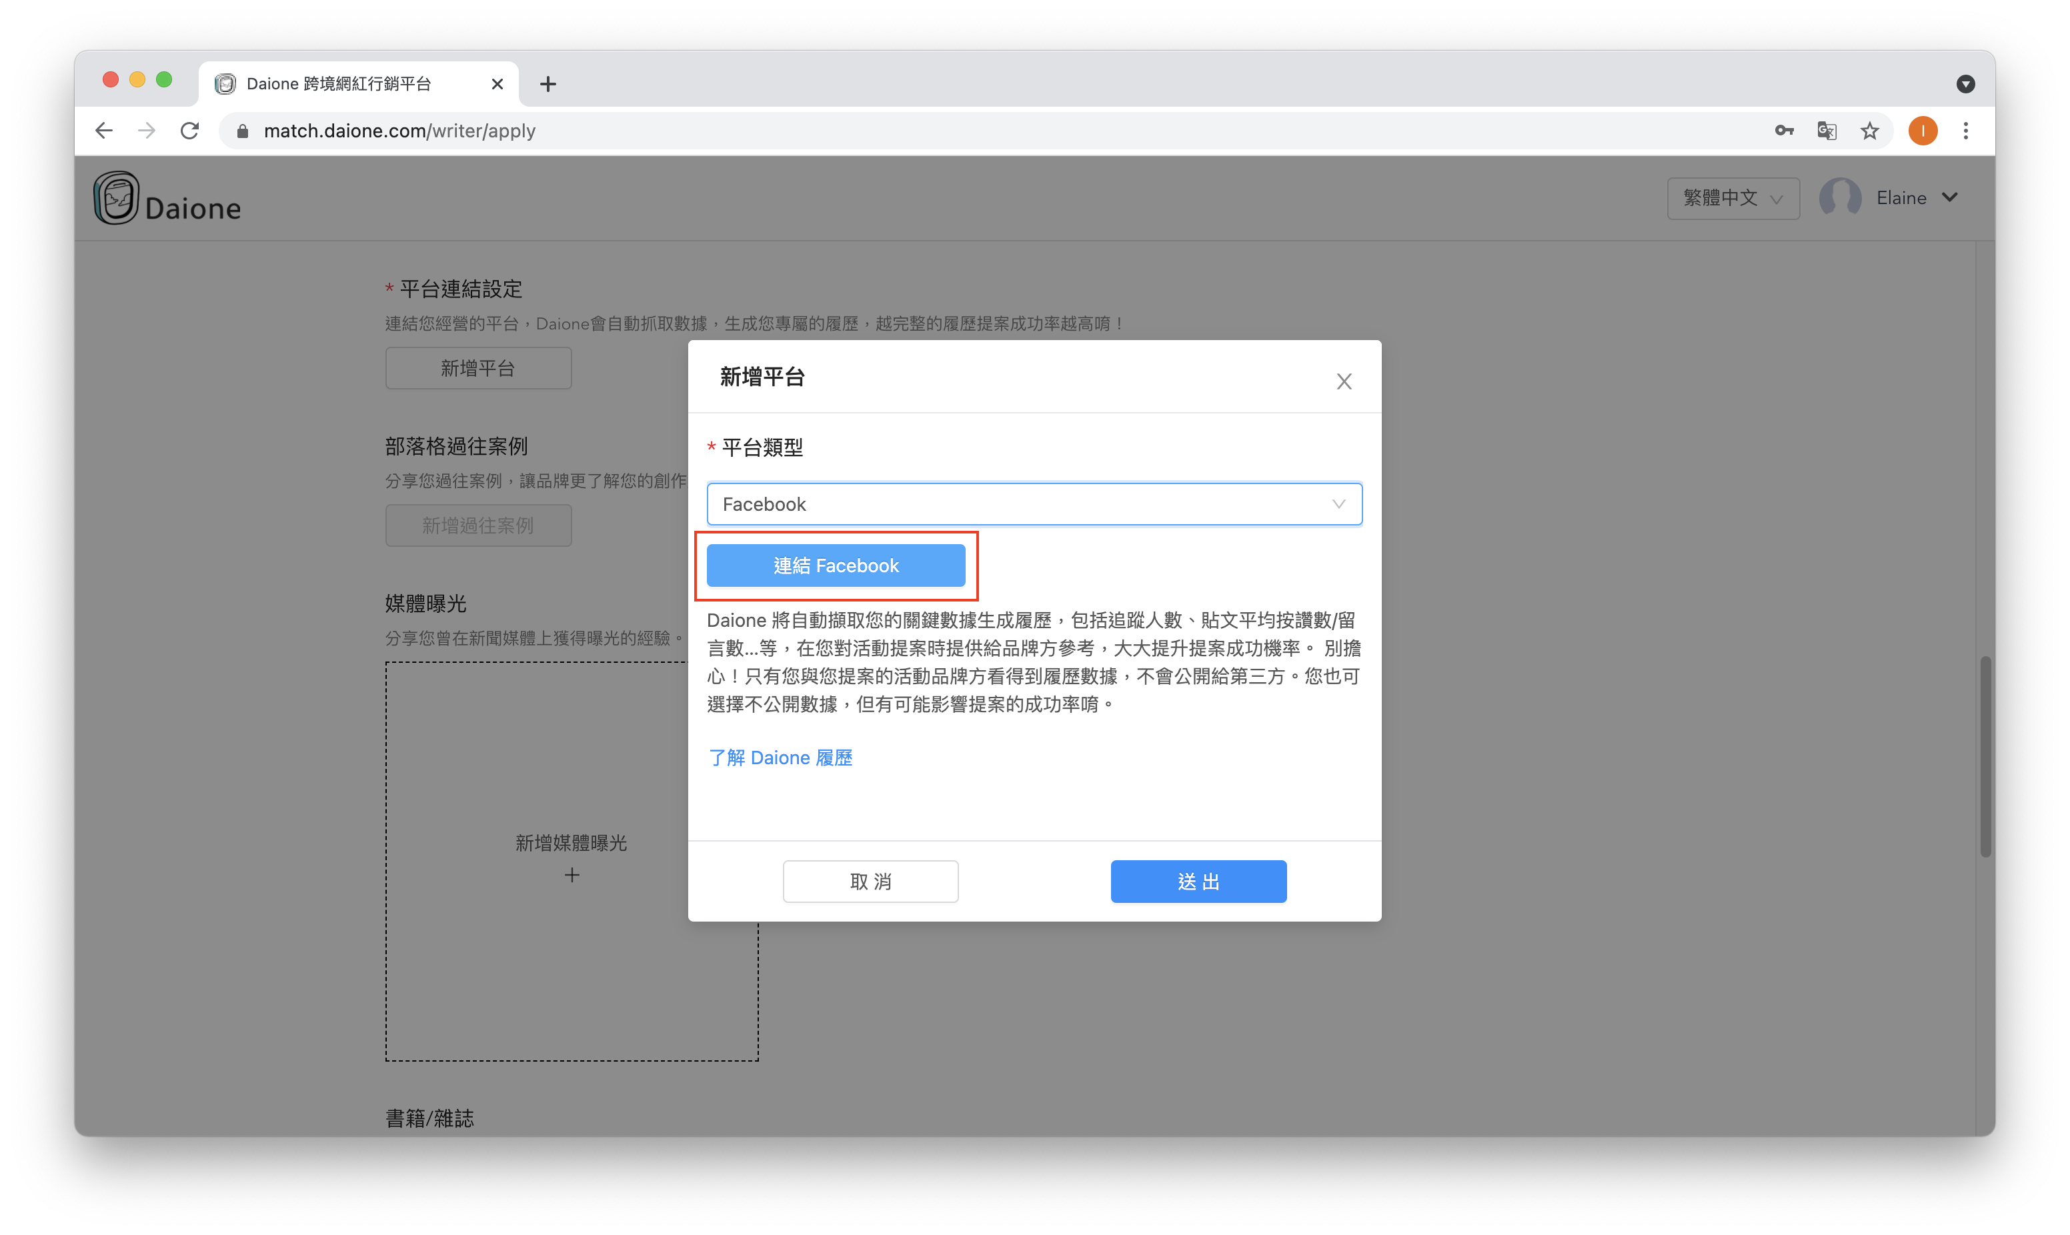The width and height of the screenshot is (2070, 1235).
Task: Click the 媒體曝光 section heading
Action: (x=425, y=603)
